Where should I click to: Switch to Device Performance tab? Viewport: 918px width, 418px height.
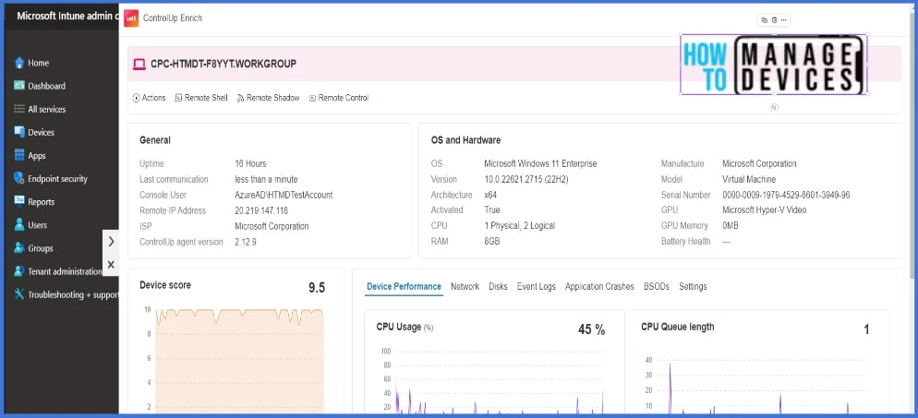point(404,286)
